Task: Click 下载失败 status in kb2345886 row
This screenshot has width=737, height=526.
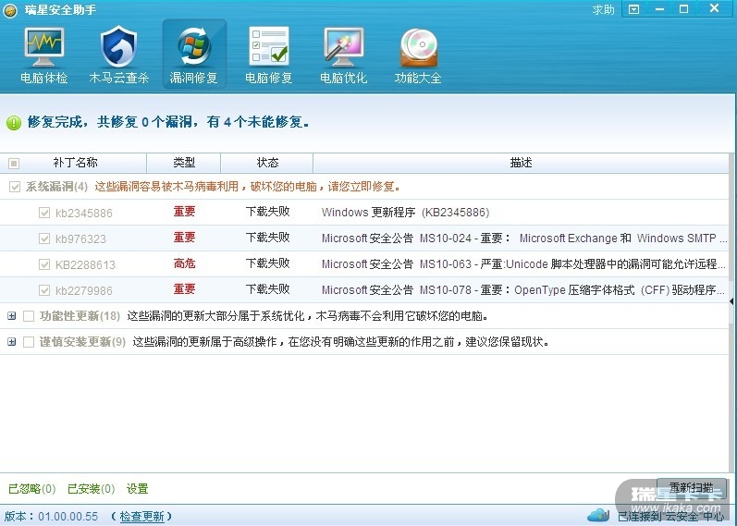Action: point(268,212)
